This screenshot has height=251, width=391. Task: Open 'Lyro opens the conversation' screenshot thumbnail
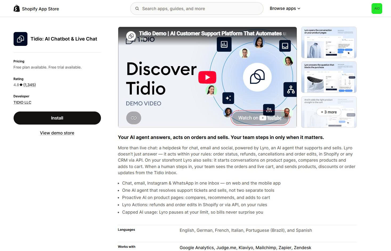[329, 42]
